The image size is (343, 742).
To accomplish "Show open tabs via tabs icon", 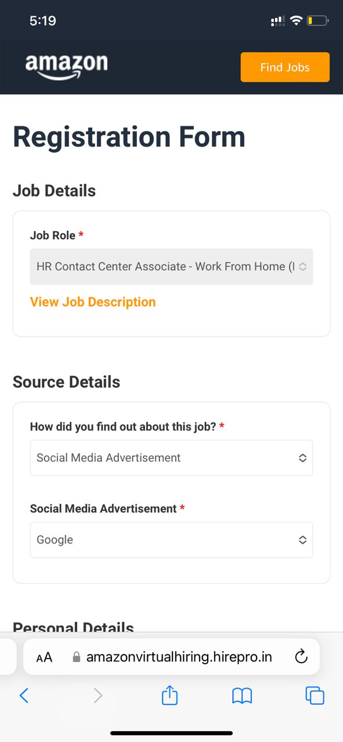I will (315, 695).
